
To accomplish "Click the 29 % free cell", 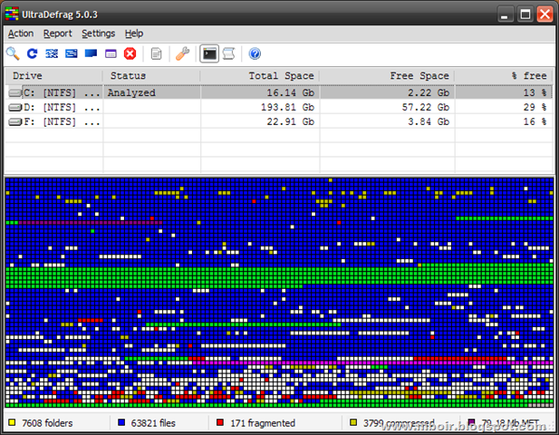I will coord(504,107).
